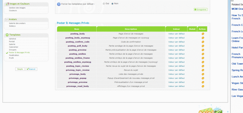Click the edit icon for posting_topic_review
Screen dimensions: 243x113
click(x=203, y=66)
